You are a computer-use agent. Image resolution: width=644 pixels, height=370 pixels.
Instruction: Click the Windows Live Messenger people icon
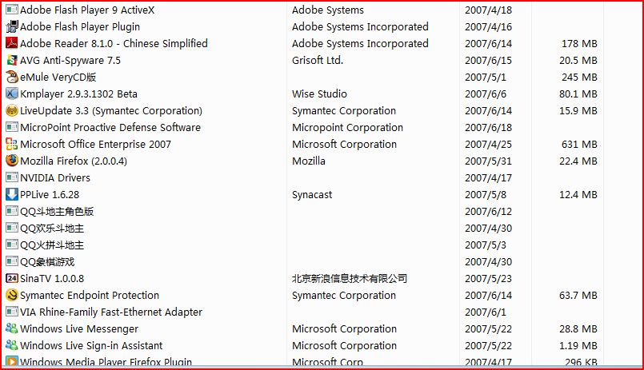click(x=11, y=328)
